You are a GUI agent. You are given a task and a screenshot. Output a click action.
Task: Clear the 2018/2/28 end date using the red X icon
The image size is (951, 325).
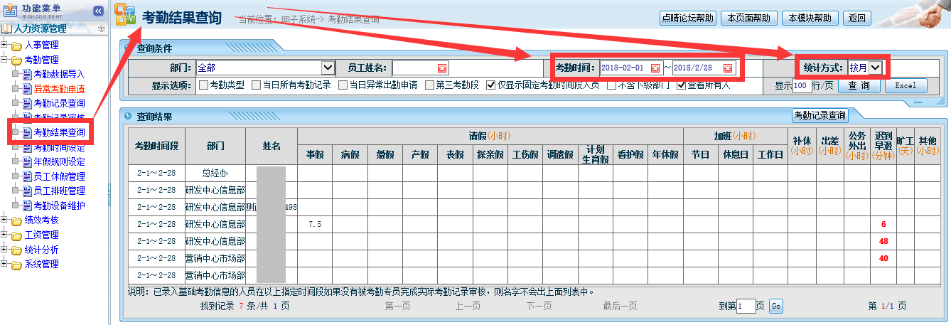click(727, 68)
